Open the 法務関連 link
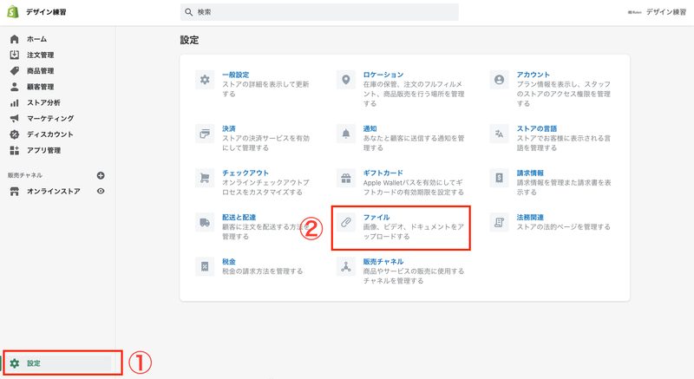Viewport: 694px width, 379px height. pyautogui.click(x=530, y=217)
